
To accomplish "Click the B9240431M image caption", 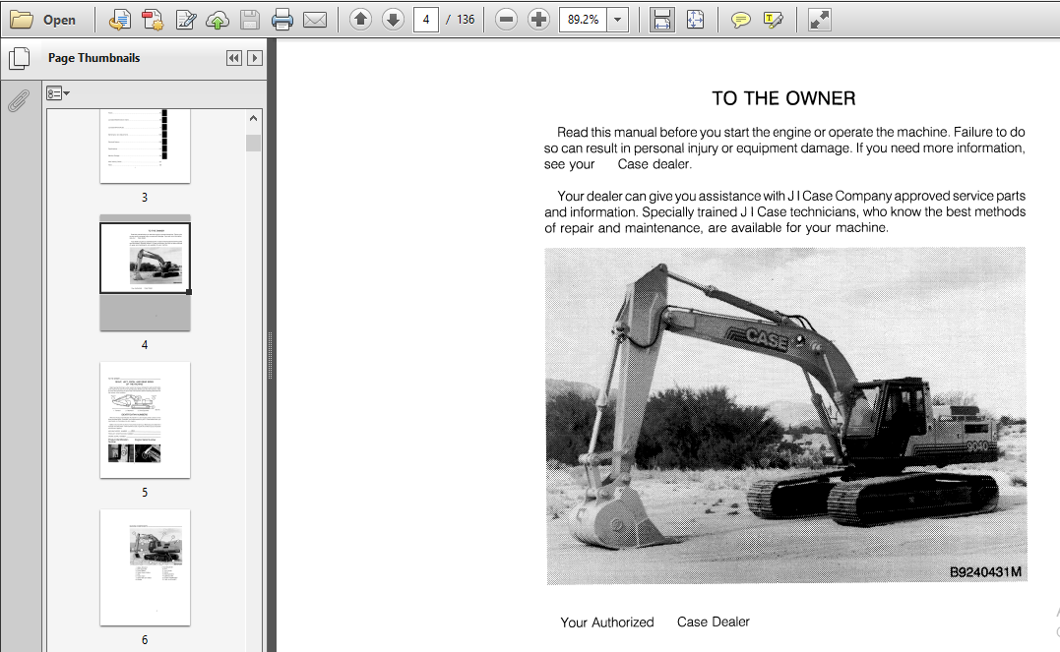I will 985,572.
